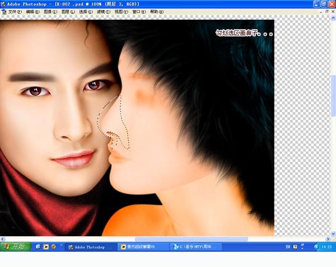Open the 滤镜 (Filter) menu
336x267 pixels.
point(104,12)
